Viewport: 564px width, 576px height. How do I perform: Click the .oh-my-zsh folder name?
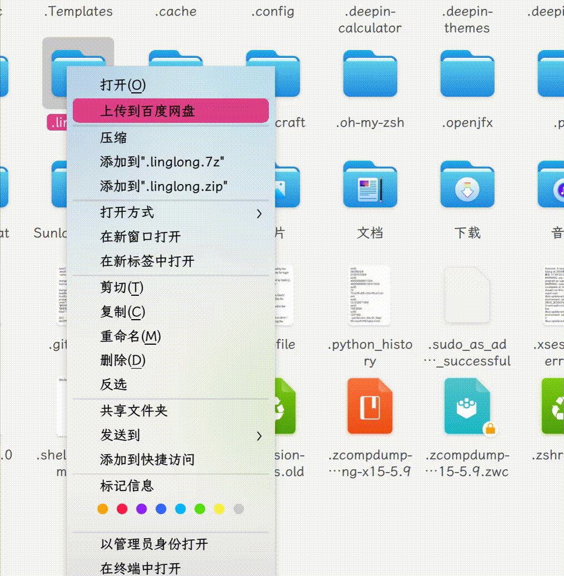click(370, 122)
